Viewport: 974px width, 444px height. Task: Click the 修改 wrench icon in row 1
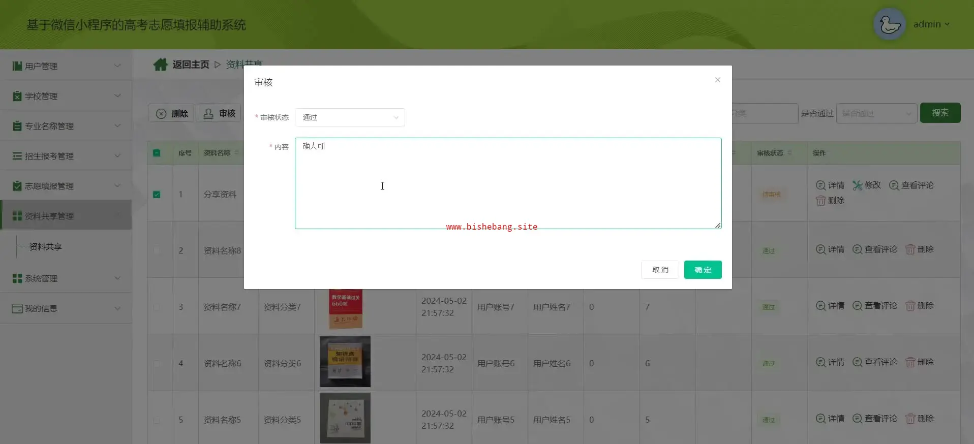tap(858, 185)
